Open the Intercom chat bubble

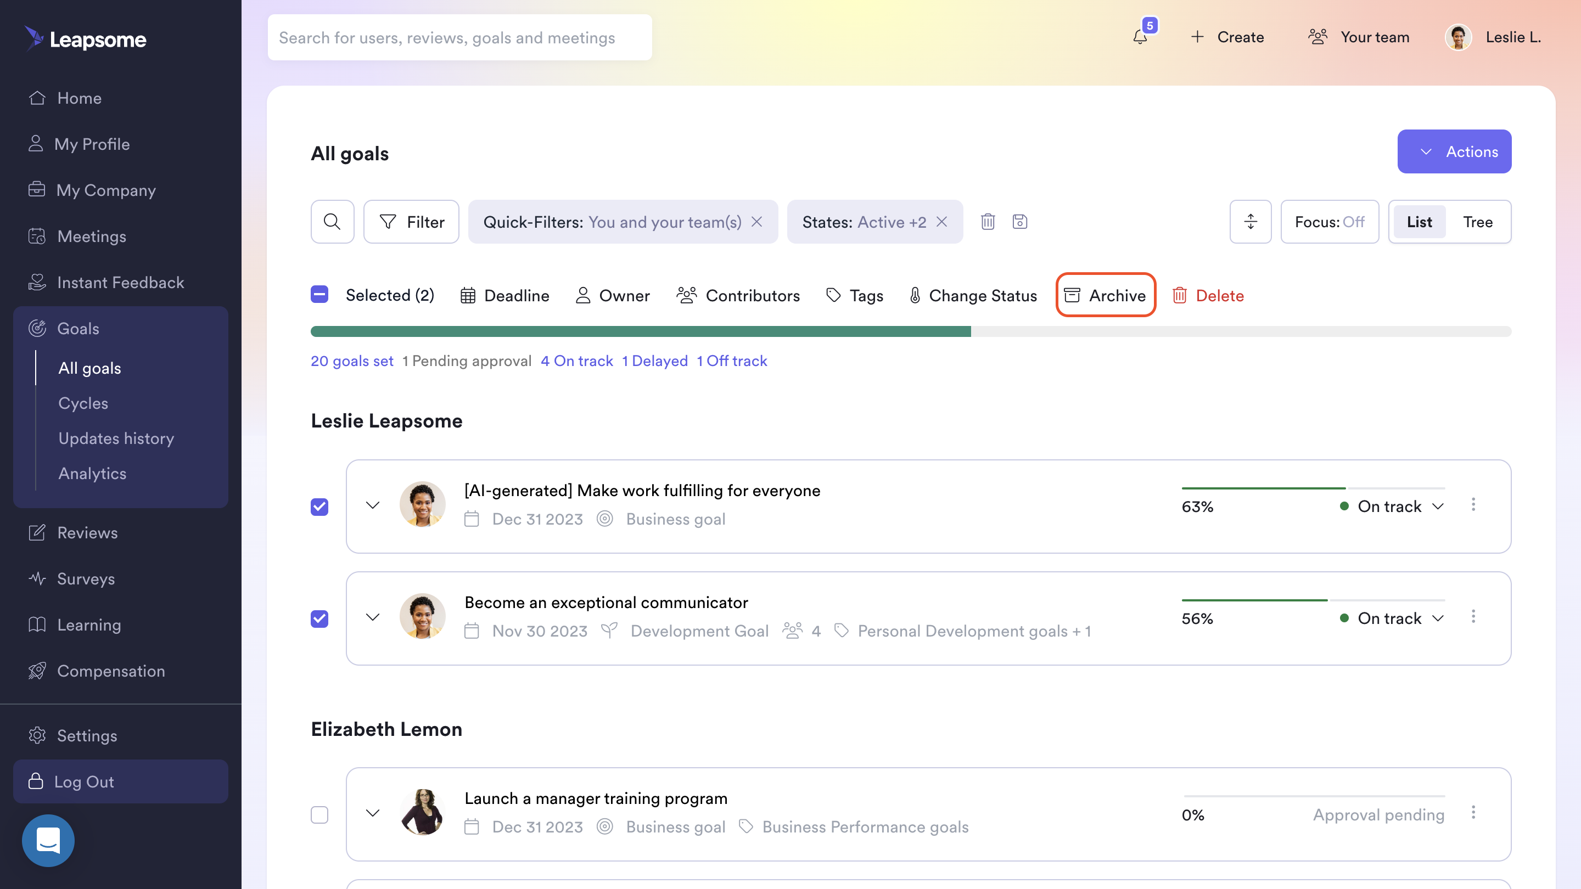pos(48,841)
